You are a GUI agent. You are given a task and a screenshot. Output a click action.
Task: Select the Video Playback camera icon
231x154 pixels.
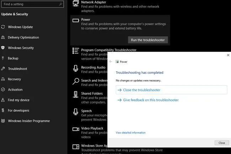pos(76,129)
